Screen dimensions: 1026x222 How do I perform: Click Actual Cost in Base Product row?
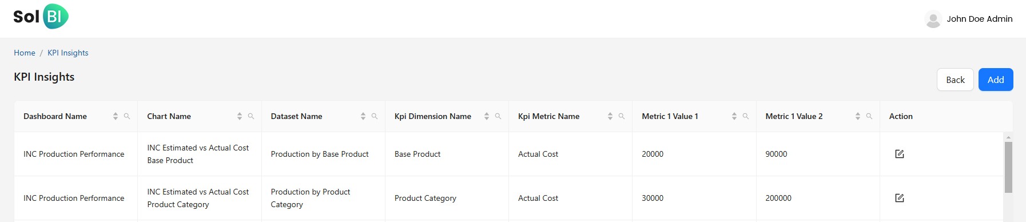(x=538, y=154)
